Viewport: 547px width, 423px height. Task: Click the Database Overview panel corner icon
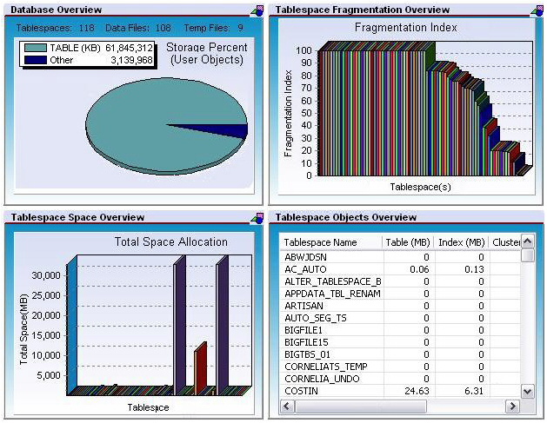click(x=257, y=10)
